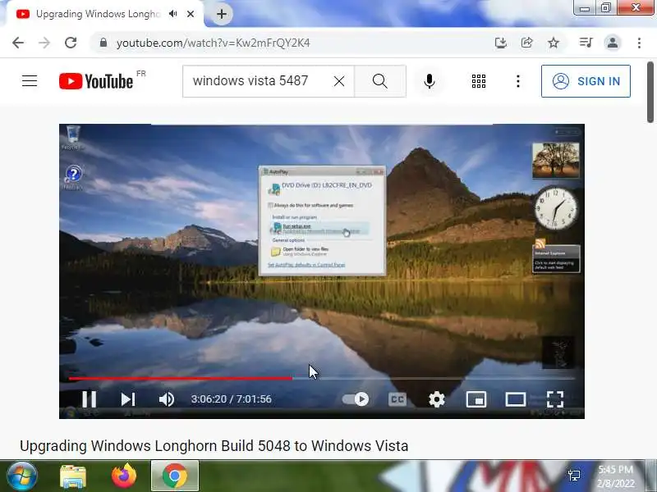Screen dimensions: 657x492
Task: Bookmark this page with the star
Action: 554,43
